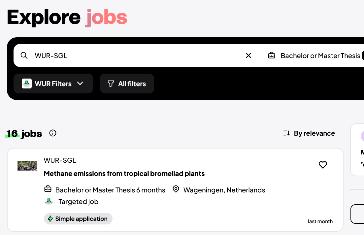Open the By relevance sort dropdown
The height and width of the screenshot is (235, 364).
(309, 133)
